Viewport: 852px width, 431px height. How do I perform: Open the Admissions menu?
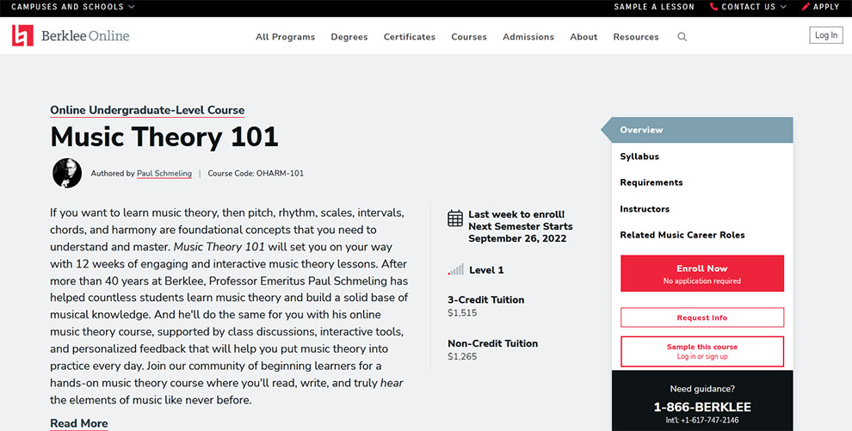(x=528, y=37)
